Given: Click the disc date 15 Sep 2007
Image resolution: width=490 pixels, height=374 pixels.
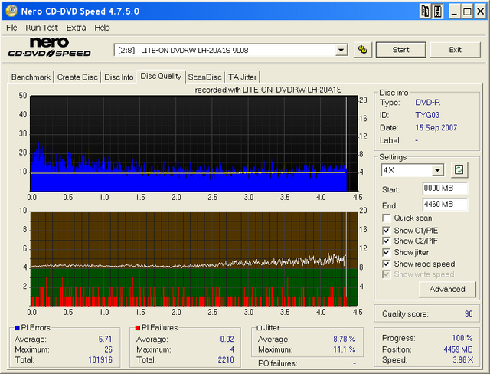Looking at the screenshot, I should click(x=436, y=127).
